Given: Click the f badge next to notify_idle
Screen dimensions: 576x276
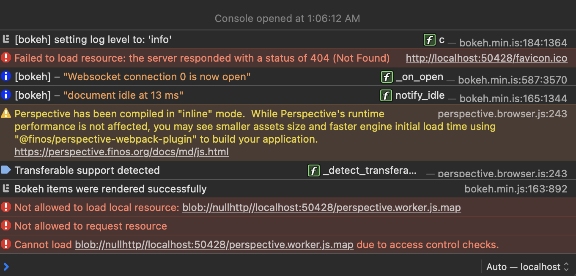Looking at the screenshot, I should pyautogui.click(x=386, y=95).
